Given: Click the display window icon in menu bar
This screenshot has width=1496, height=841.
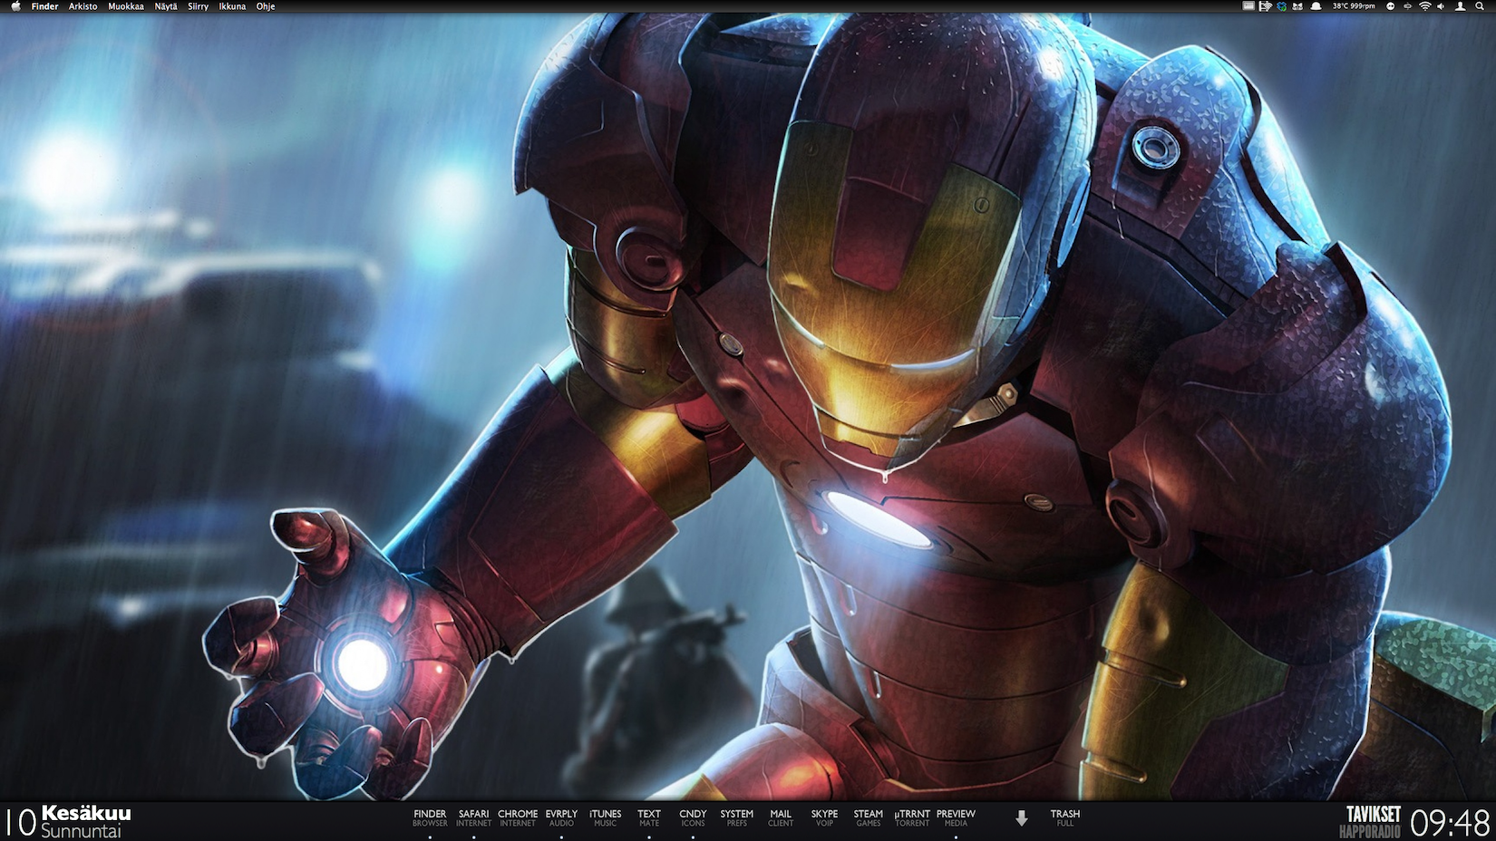Looking at the screenshot, I should click(x=1248, y=6).
